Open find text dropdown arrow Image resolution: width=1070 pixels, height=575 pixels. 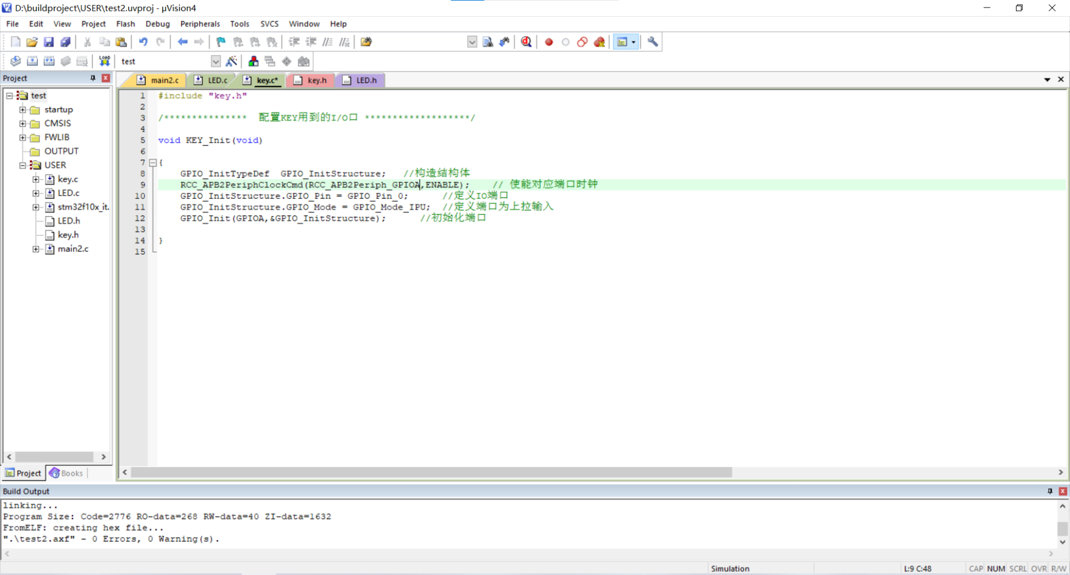(x=472, y=42)
